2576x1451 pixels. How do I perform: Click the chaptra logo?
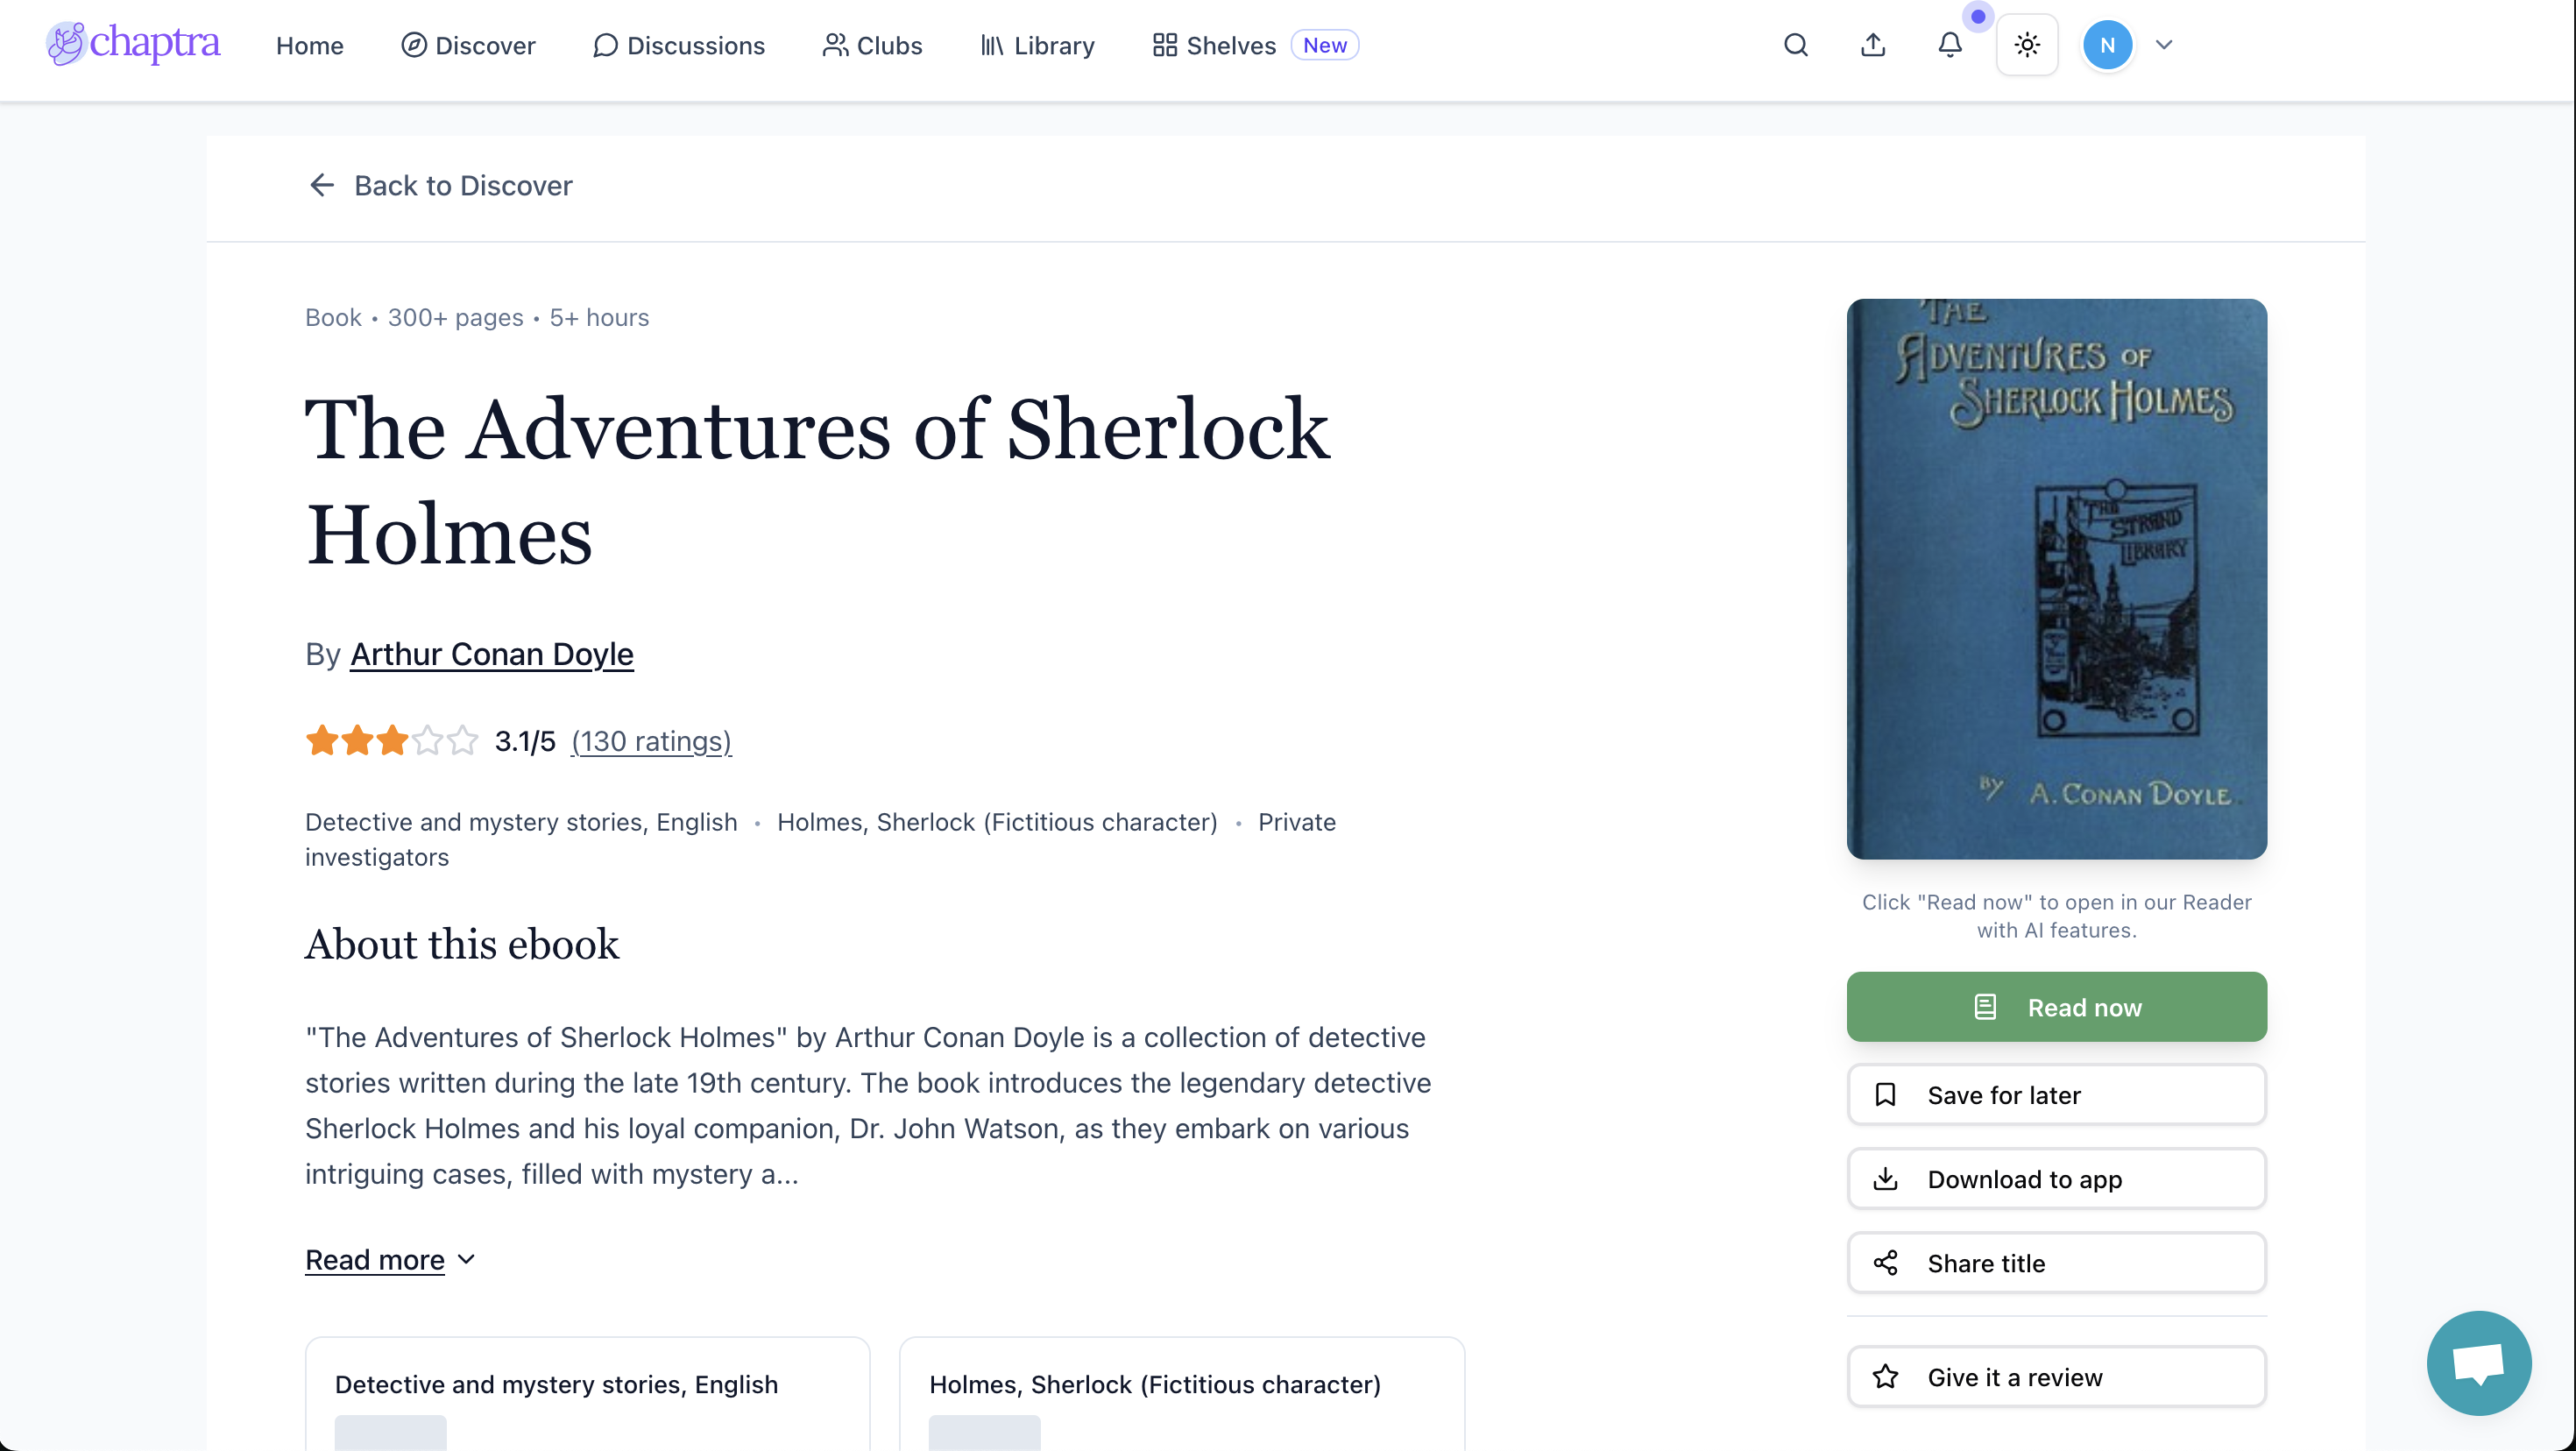pyautogui.click(x=133, y=43)
